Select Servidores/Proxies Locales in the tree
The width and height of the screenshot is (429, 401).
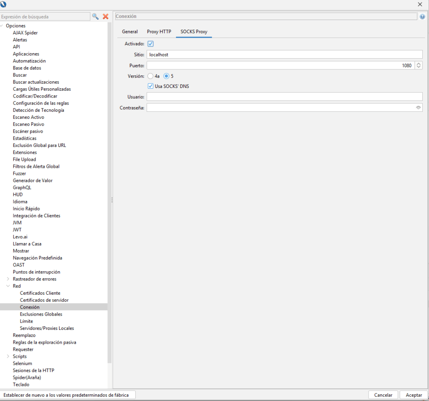(x=47, y=328)
